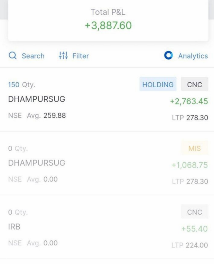Click the Search magnifier icon
214x264 pixels.
(x=13, y=56)
